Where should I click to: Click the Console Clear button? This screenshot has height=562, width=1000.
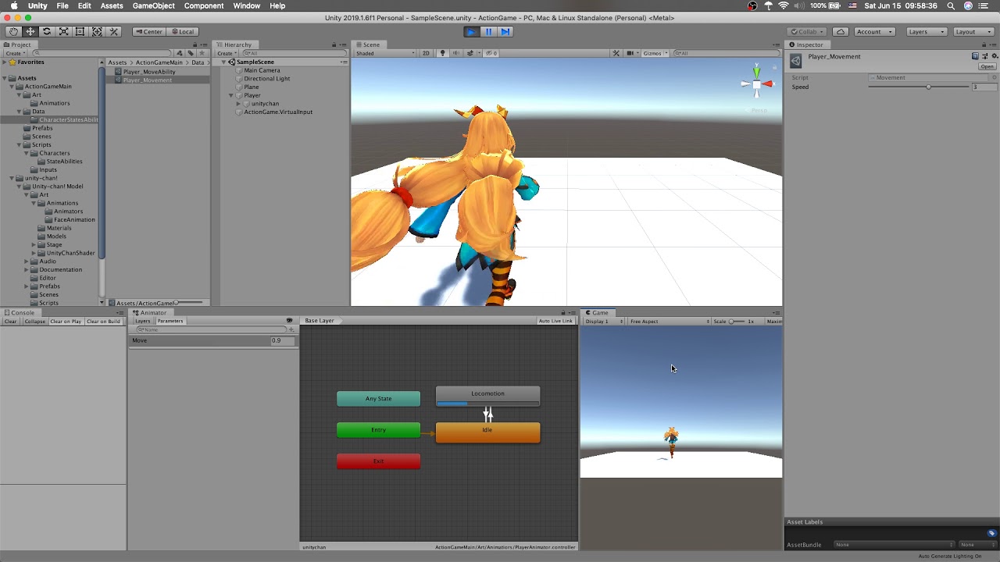click(11, 322)
